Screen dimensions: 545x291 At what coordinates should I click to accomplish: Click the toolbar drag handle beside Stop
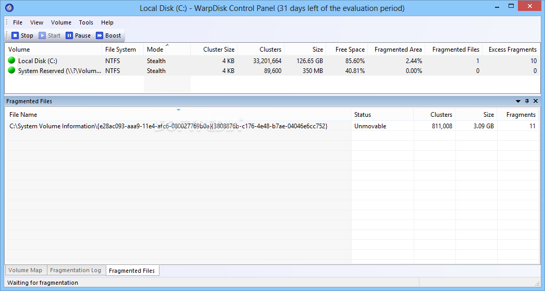pos(7,35)
